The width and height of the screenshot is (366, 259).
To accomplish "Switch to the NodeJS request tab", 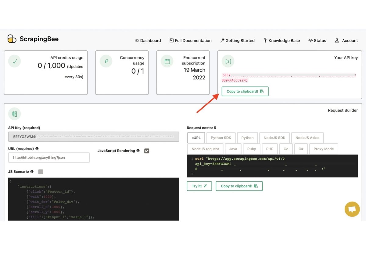I will 205,149.
